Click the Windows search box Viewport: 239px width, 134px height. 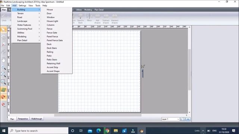coord(38,131)
